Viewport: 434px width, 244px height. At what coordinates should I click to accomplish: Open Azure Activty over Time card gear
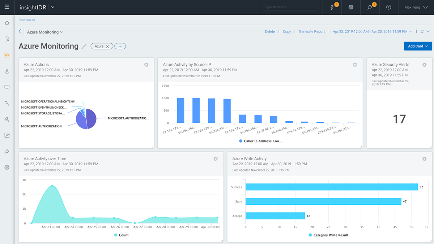coord(216,159)
